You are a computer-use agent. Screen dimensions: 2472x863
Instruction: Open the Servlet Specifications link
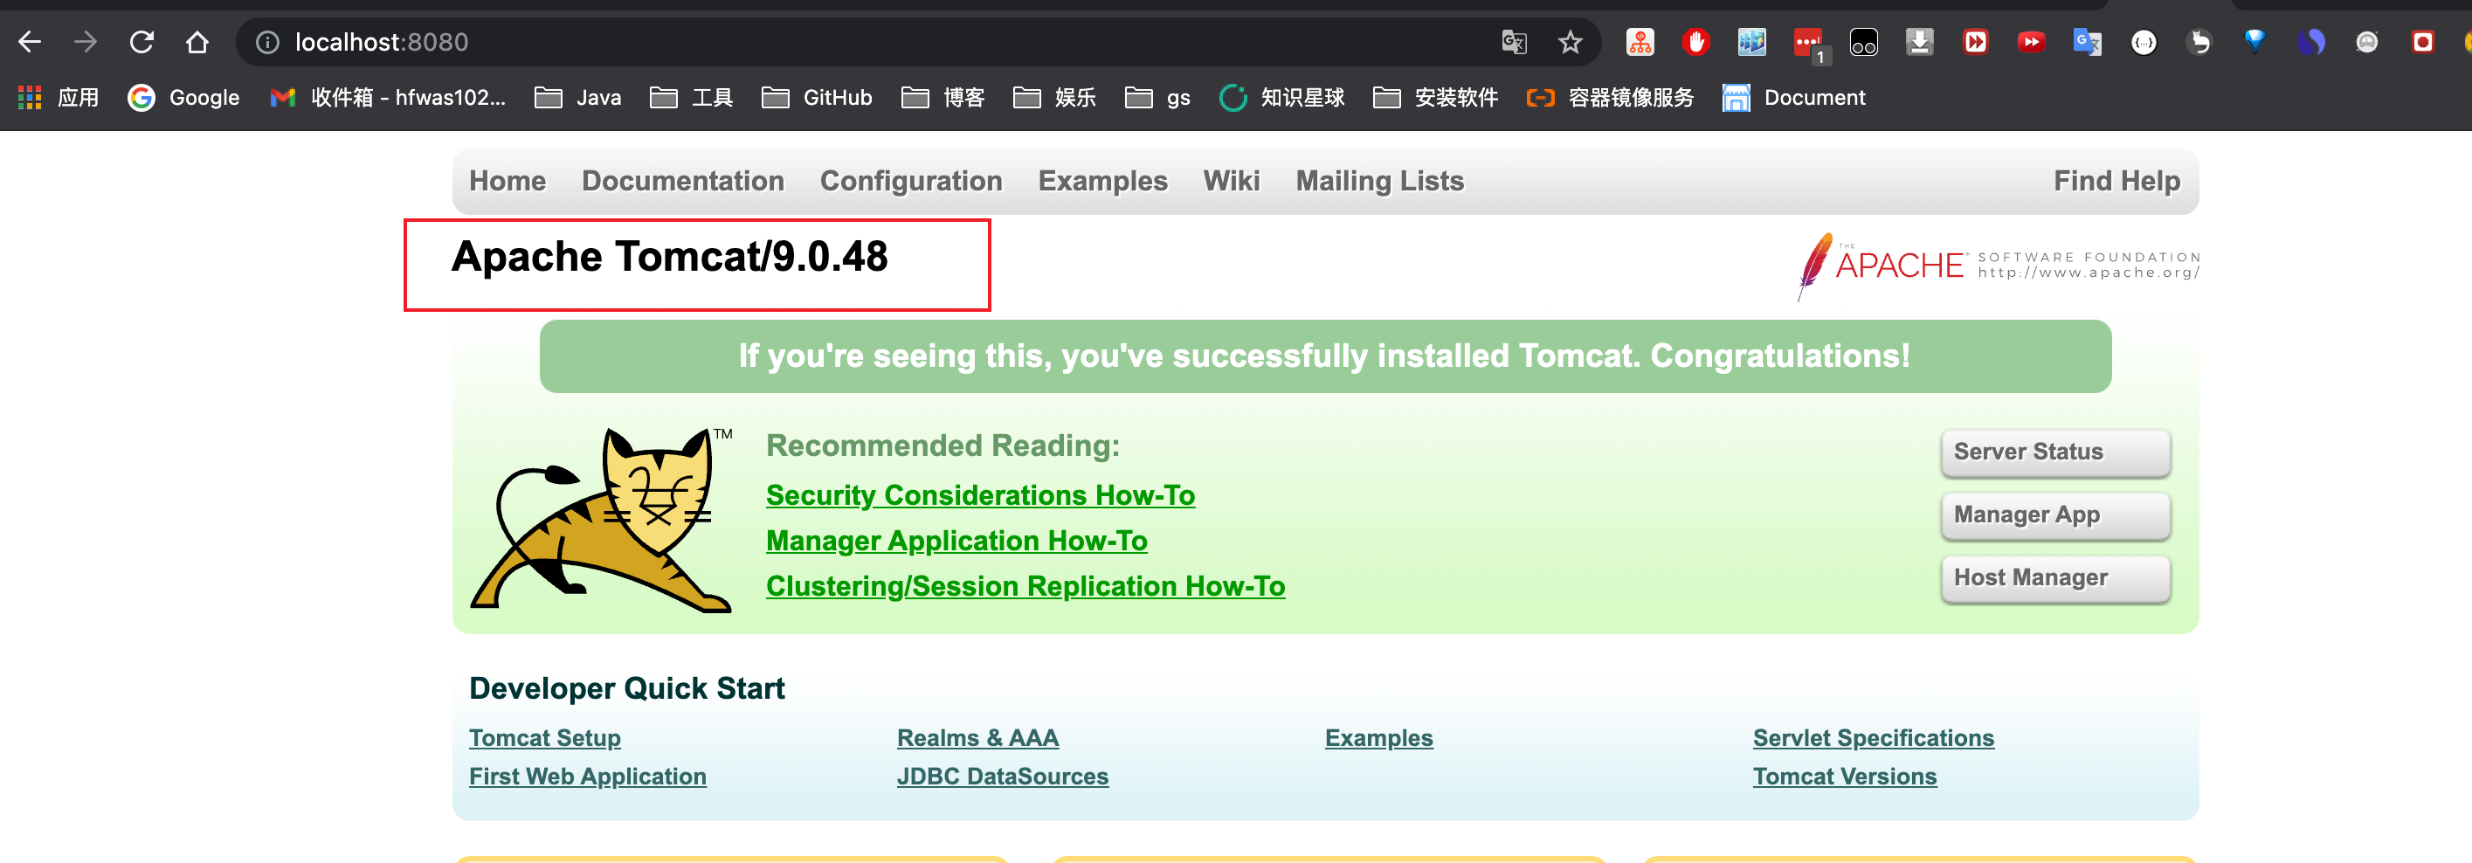[x=1872, y=737]
